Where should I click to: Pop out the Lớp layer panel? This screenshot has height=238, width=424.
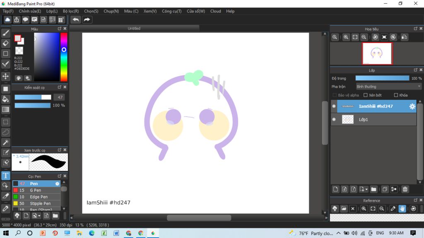click(416, 70)
